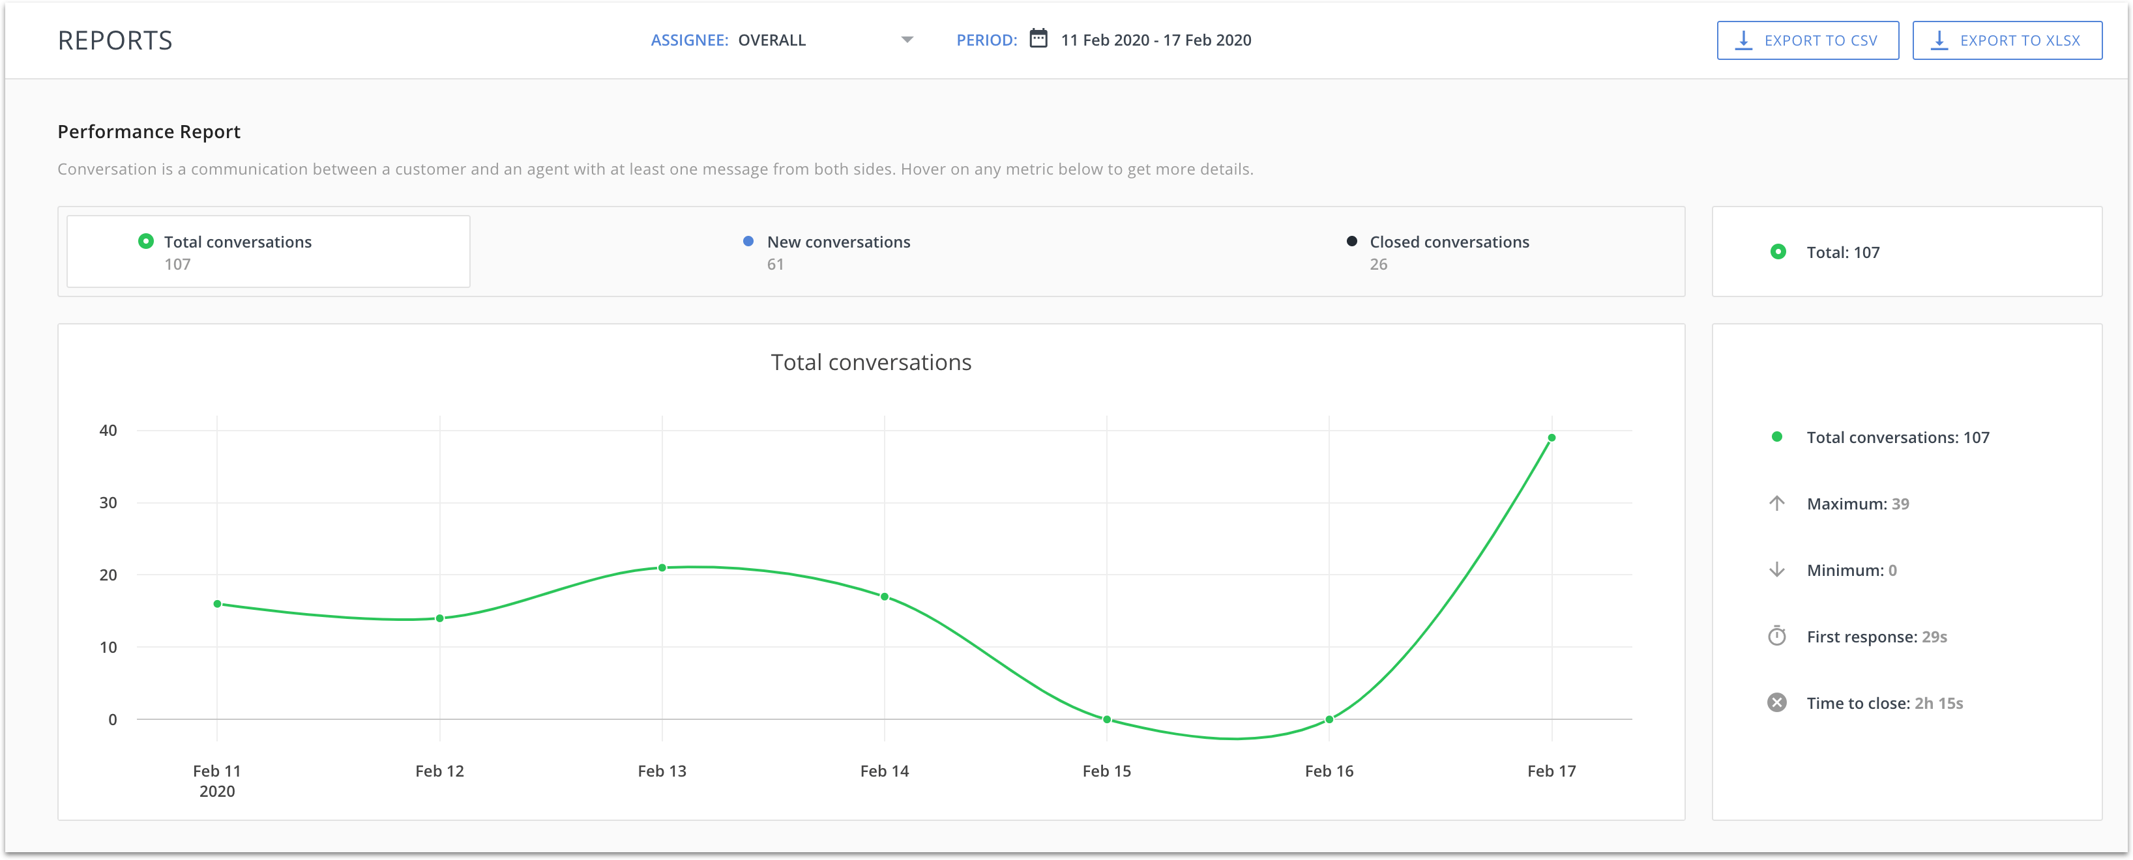Click the download icon in Export to CSV
The height and width of the screenshot is (860, 2133).
tap(1743, 40)
